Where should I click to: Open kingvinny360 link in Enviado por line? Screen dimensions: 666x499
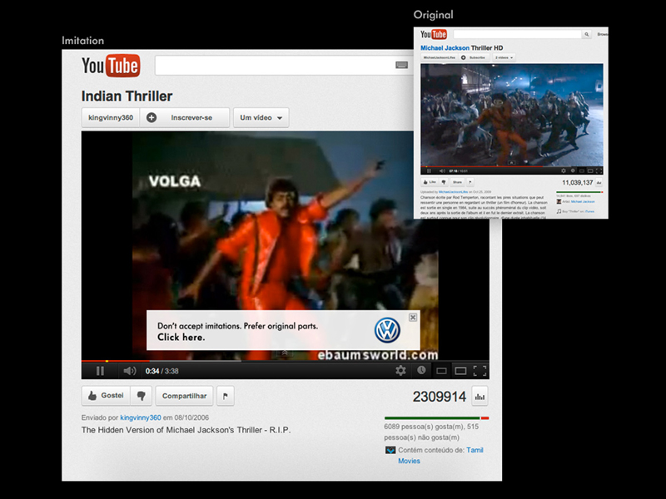[141, 417]
